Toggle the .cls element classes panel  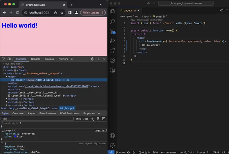[x=86, y=119]
